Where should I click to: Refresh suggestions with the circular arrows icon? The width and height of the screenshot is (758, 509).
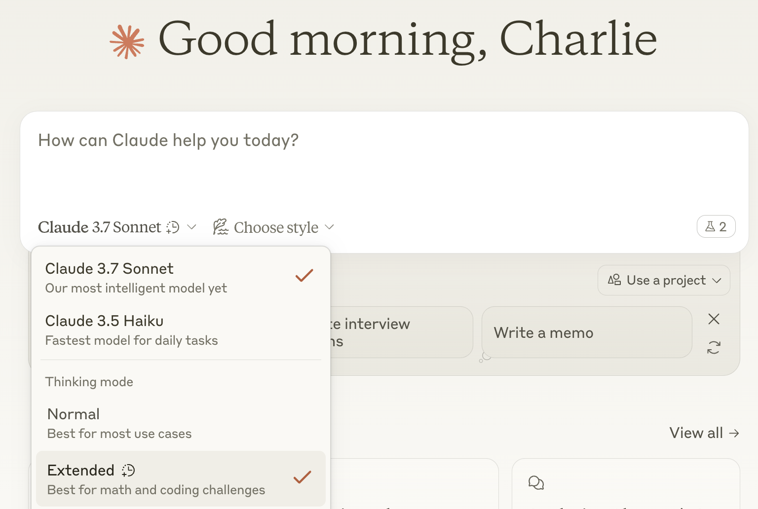click(x=714, y=347)
